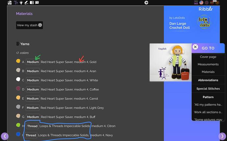This screenshot has width=227, height=141.
Task: Click the Buff color swatch for yarn G
Action: (x=18, y=116)
